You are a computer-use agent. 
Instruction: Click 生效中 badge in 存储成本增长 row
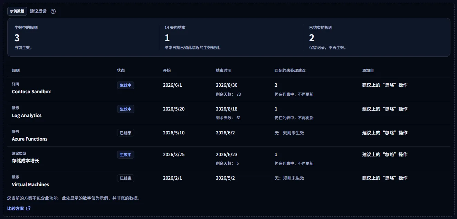tap(126, 155)
